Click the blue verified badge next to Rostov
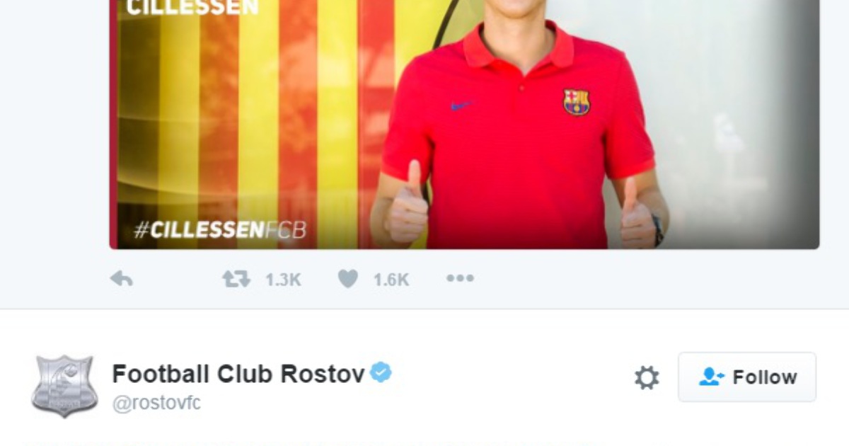Viewport: 849px width, 446px height. pyautogui.click(x=381, y=372)
